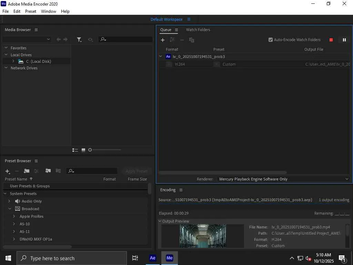This screenshot has width=353, height=265.
Task: Open the Default Workspace menu icon
Action: tap(189, 19)
